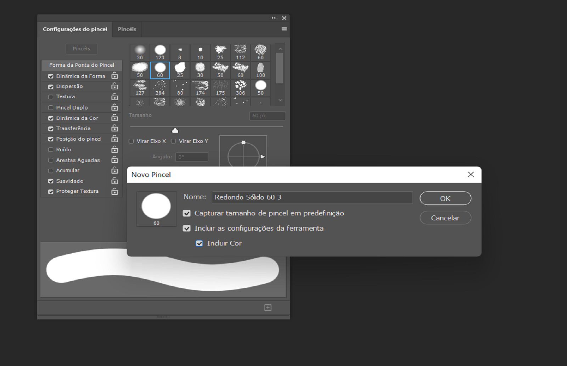Toggle the Dinâmica da Cor checkbox

coord(51,118)
